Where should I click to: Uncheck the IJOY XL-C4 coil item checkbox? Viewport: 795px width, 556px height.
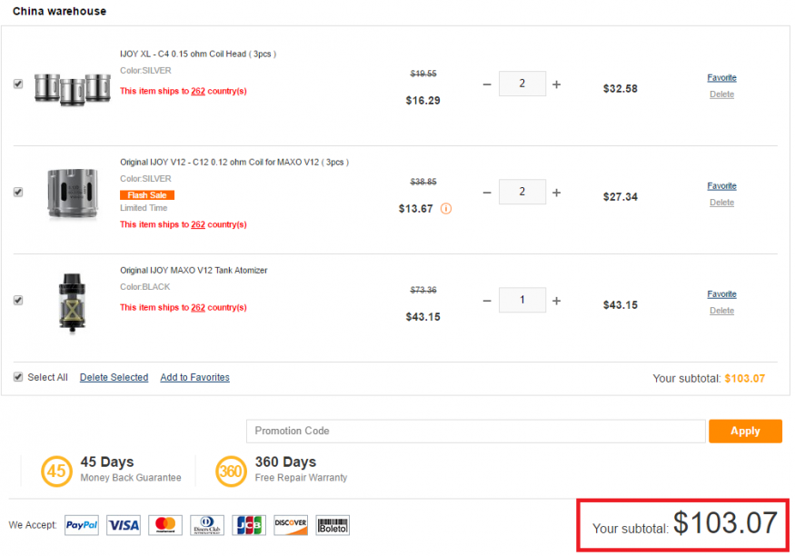(18, 84)
